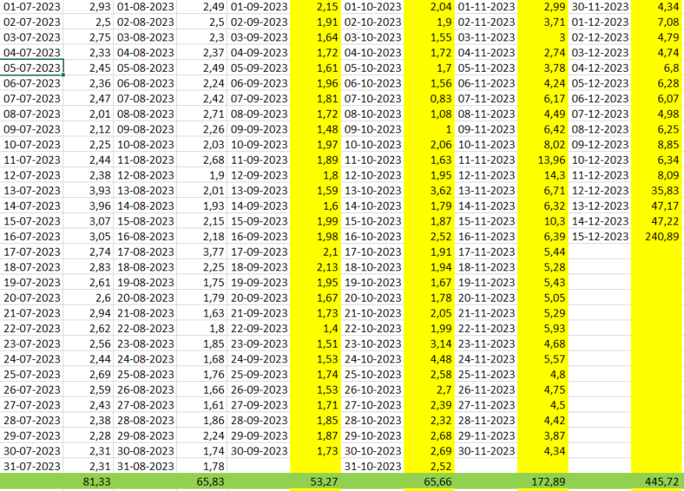Select the October total 65,66

[438, 482]
